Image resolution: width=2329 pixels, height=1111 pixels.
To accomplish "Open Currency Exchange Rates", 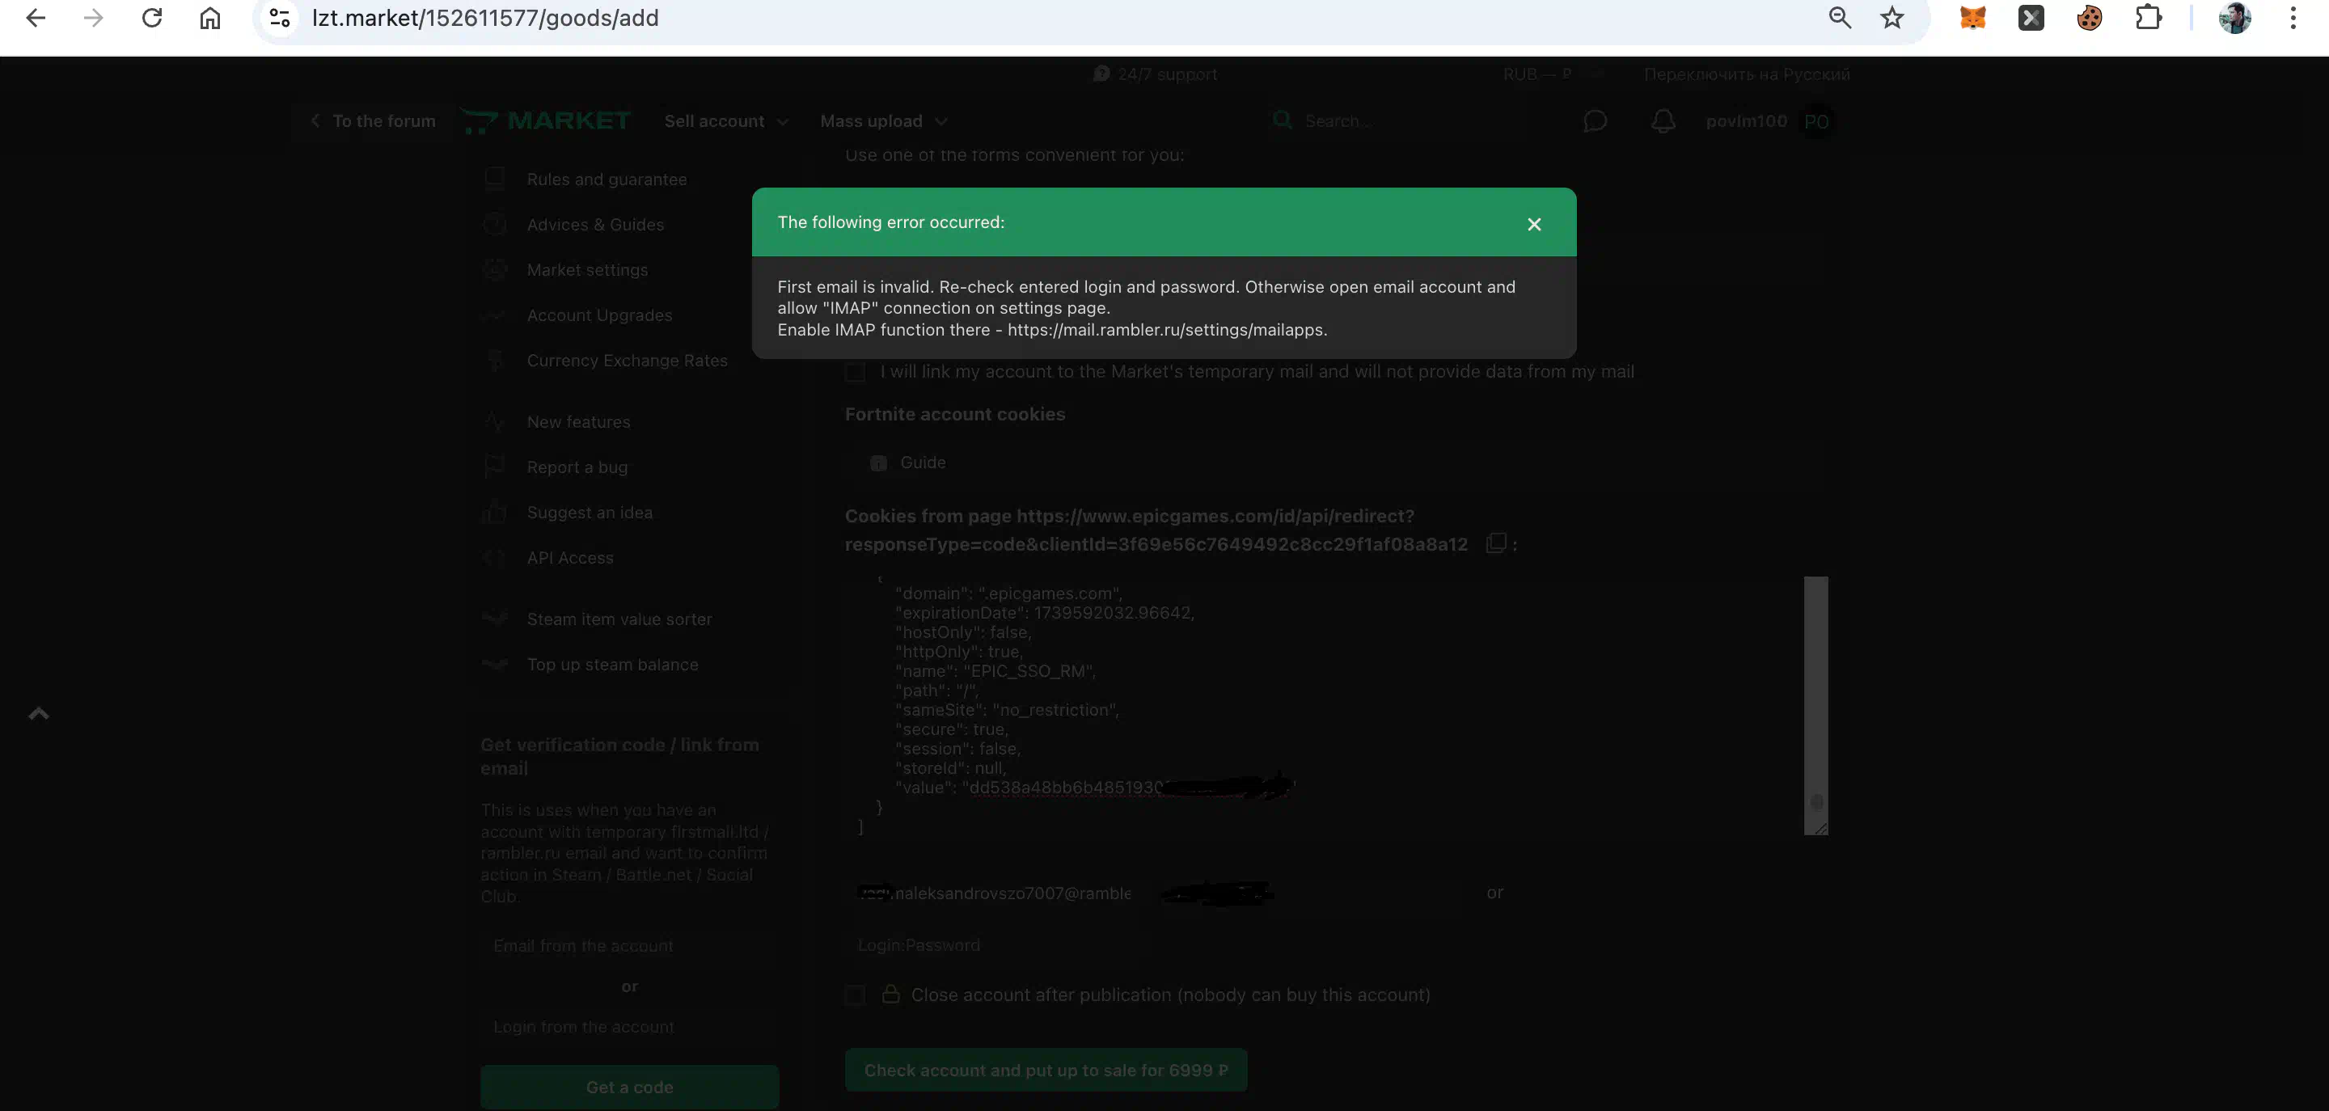I will (x=628, y=360).
